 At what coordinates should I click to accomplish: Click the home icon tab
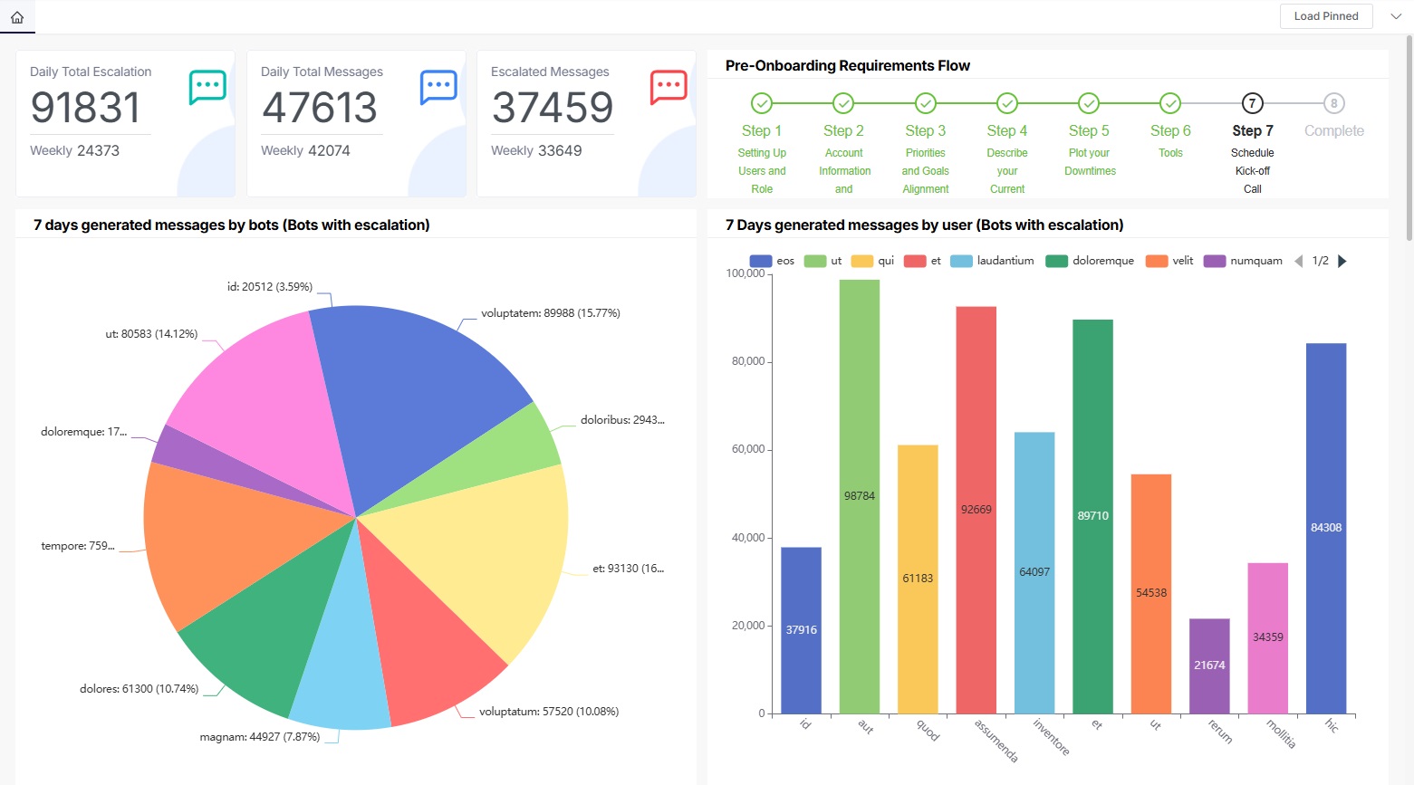pos(17,17)
